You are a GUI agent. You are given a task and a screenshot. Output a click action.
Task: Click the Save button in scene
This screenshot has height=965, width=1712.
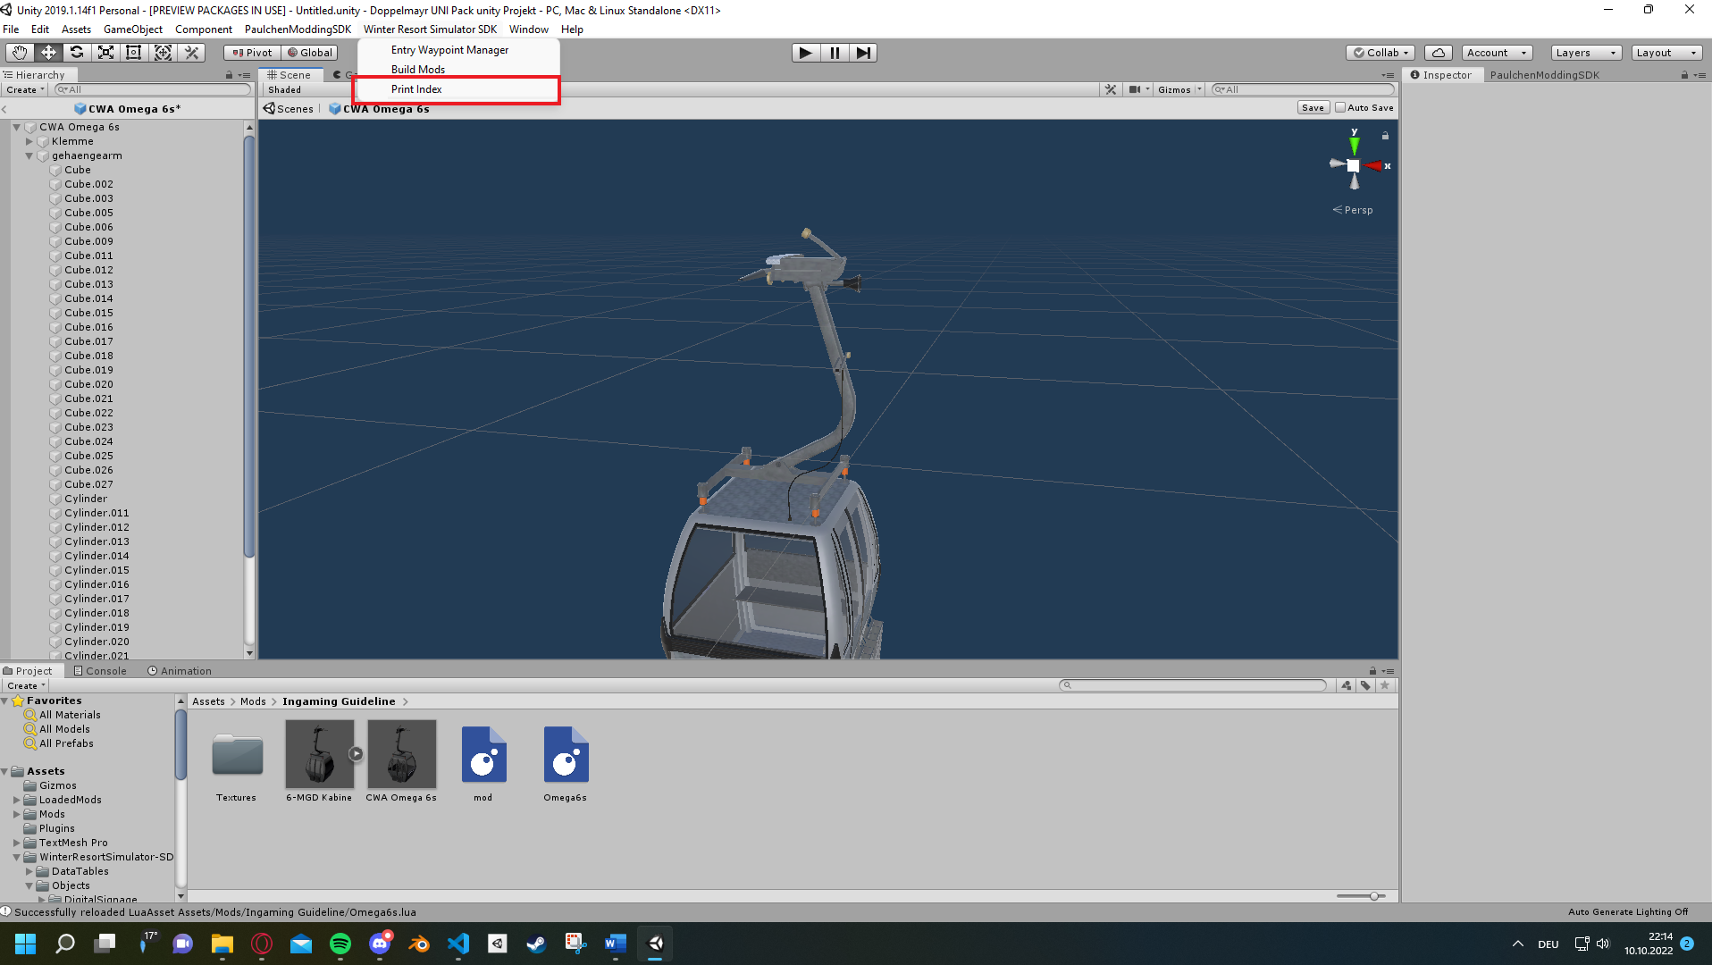tap(1313, 107)
